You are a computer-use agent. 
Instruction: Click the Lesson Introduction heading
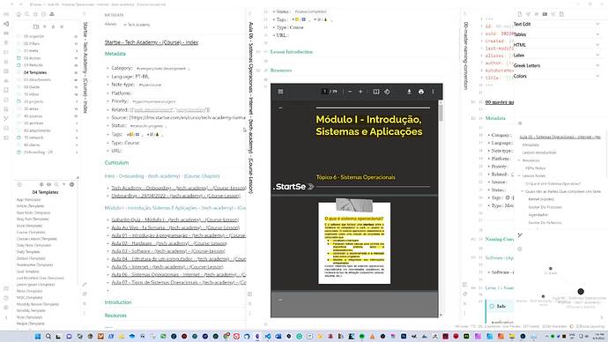coord(291,52)
